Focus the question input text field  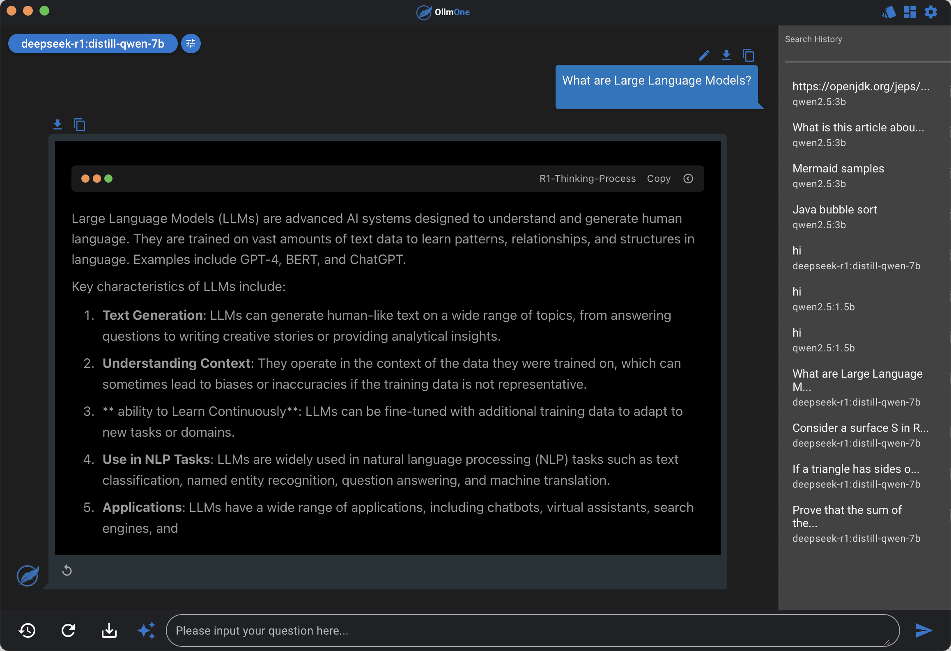(532, 630)
